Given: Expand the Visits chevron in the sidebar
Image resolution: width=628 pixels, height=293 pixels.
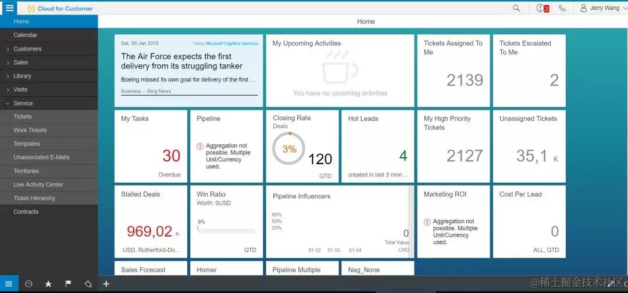Looking at the screenshot, I should (x=8, y=90).
